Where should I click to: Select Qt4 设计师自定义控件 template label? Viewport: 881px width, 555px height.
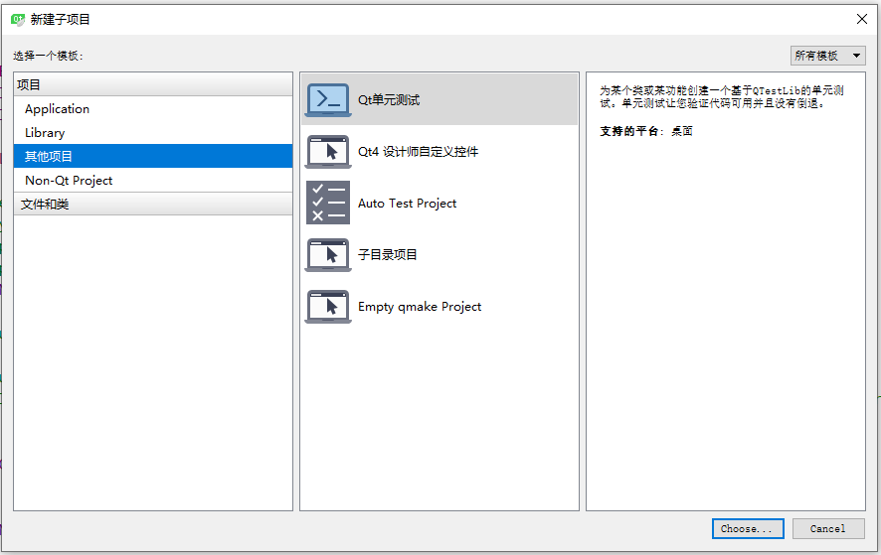418,152
